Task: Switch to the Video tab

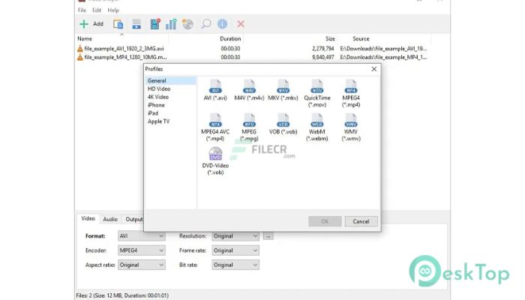Action: 88,219
